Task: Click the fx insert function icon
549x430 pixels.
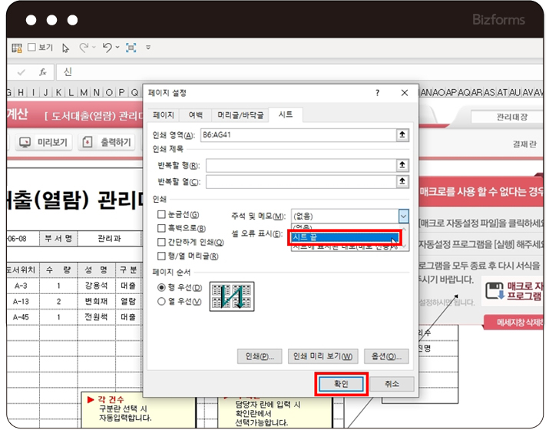Action: (43, 71)
